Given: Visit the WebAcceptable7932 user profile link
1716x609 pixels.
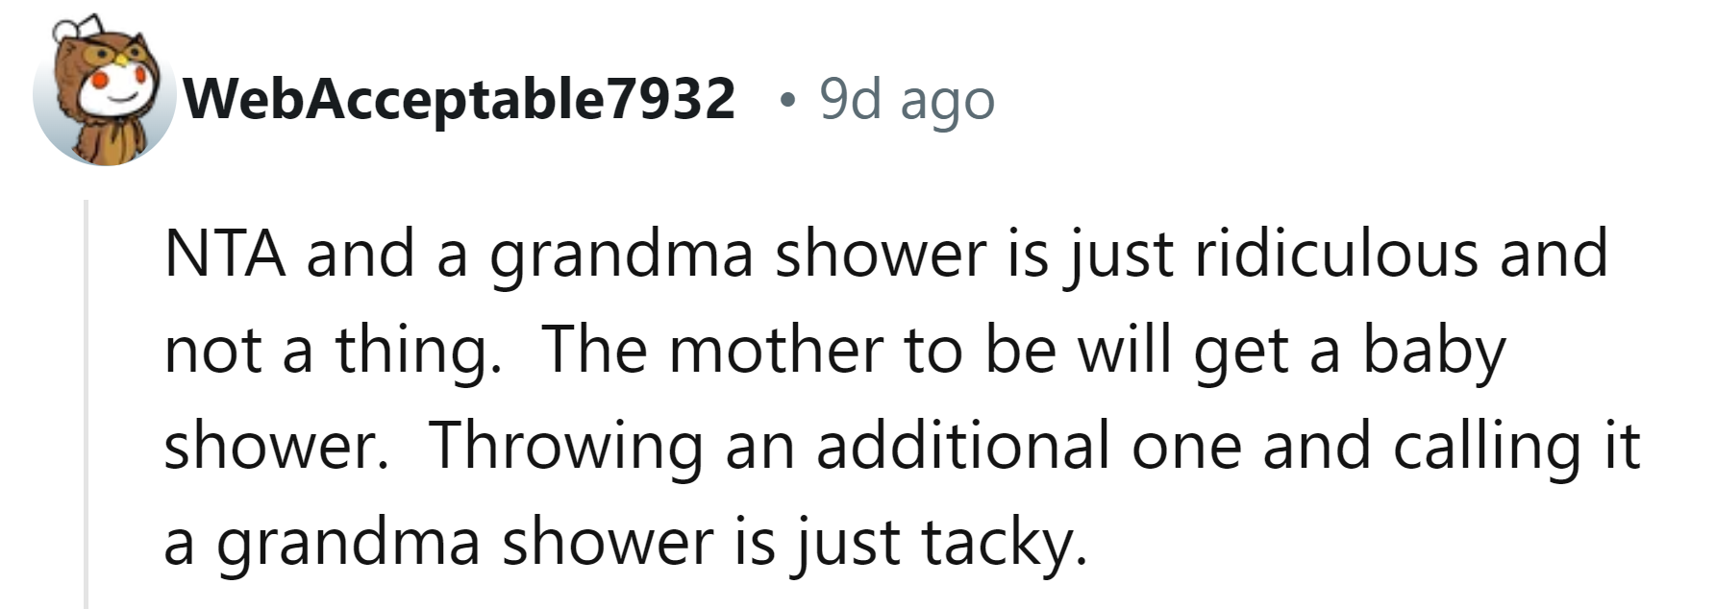Looking at the screenshot, I should [x=460, y=99].
